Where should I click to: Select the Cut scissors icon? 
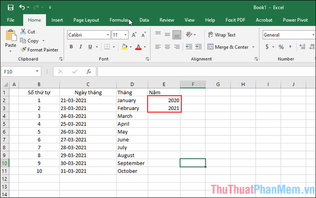pos(23,32)
